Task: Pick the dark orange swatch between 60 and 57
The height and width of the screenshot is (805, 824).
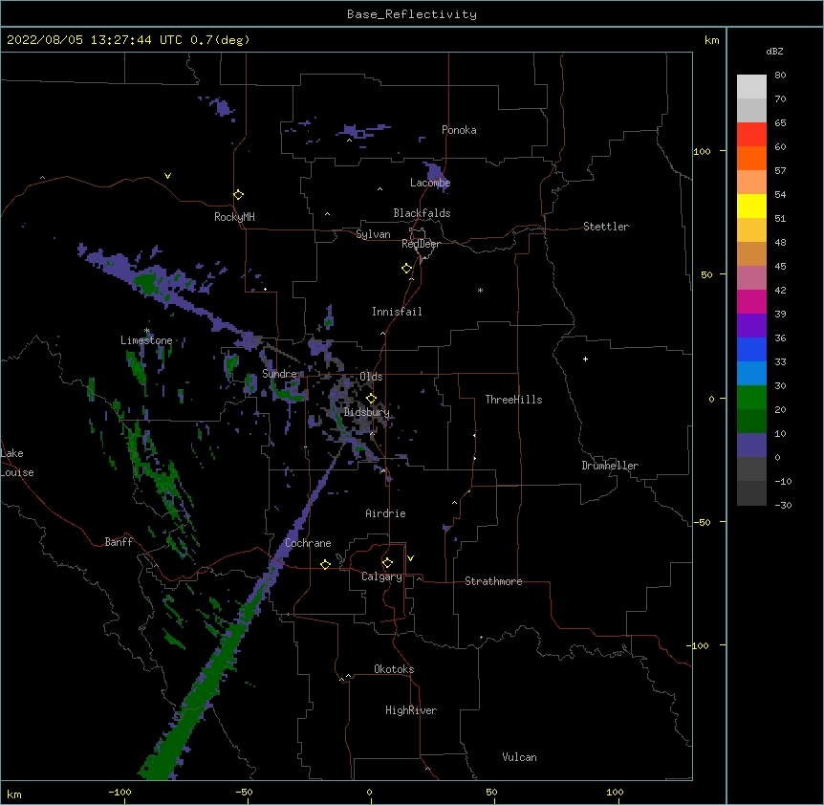Action: [751, 159]
